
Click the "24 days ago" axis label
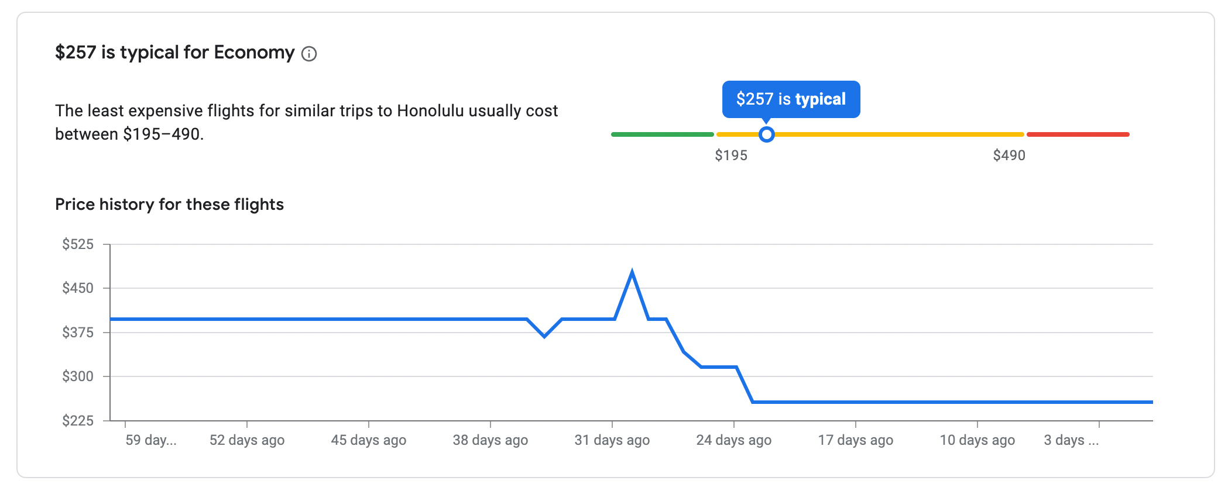coord(733,440)
